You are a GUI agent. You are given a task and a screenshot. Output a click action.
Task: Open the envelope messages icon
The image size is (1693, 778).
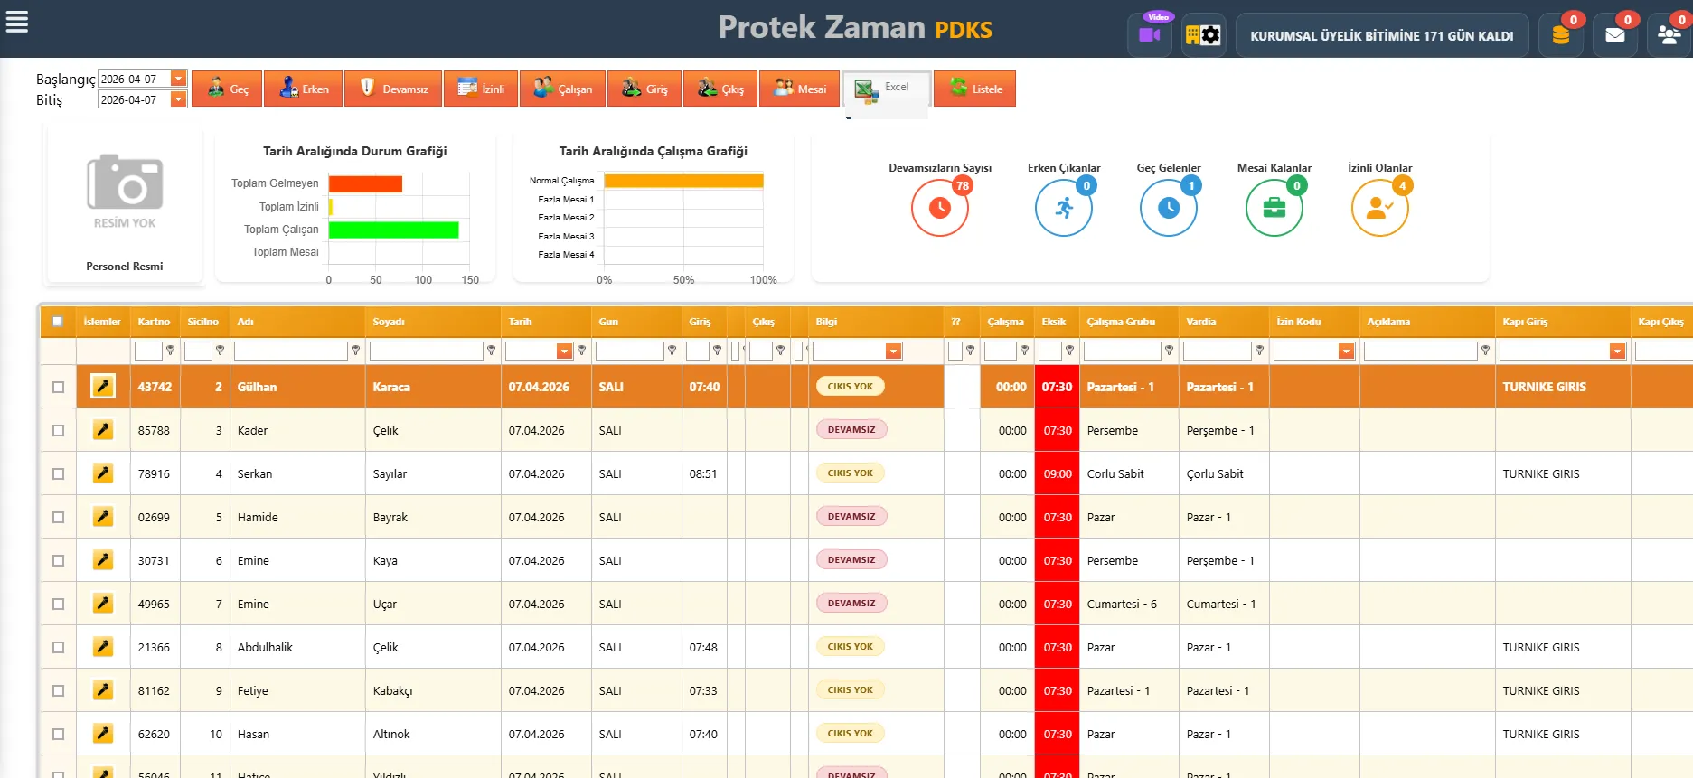pyautogui.click(x=1614, y=35)
